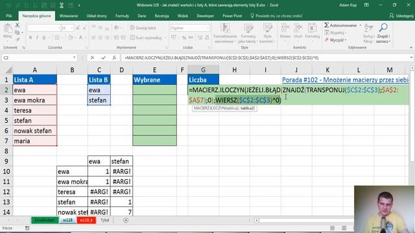Click the macro record status bar icon
This screenshot has width=415, height=233.
(x=27, y=228)
